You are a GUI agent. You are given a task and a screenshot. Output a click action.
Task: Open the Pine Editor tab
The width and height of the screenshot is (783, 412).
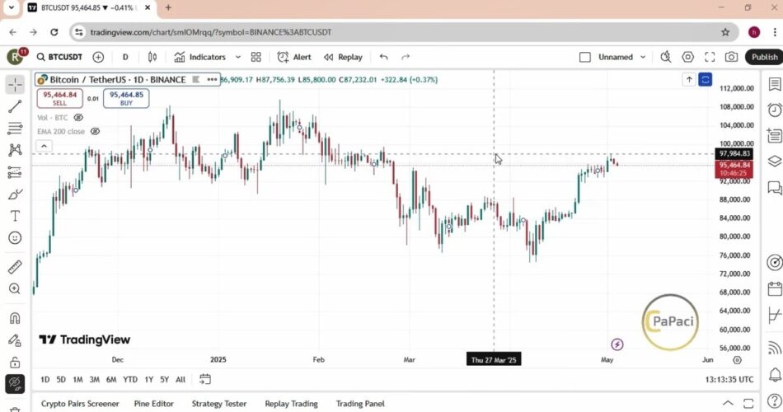[154, 404]
